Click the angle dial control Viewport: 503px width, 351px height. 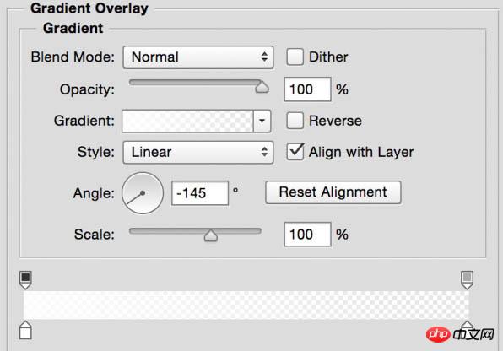pos(143,193)
